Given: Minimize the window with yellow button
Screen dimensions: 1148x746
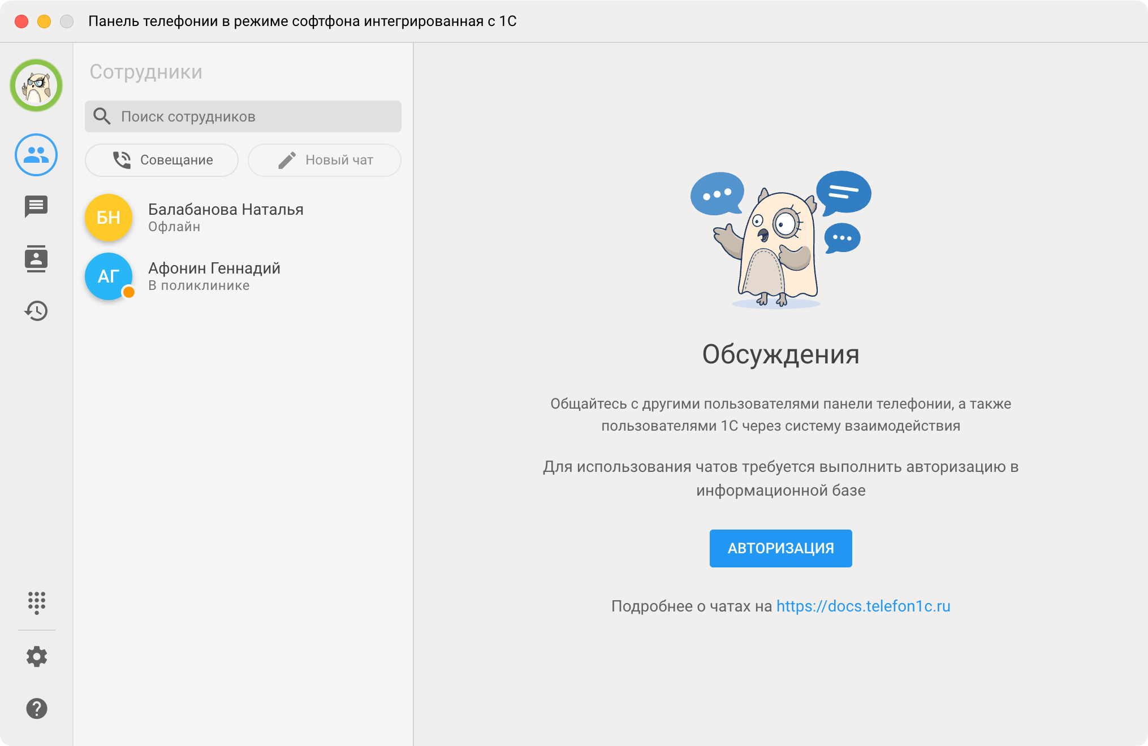Looking at the screenshot, I should (x=44, y=21).
